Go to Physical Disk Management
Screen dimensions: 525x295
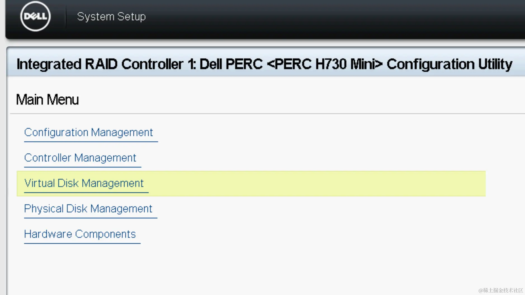point(88,209)
